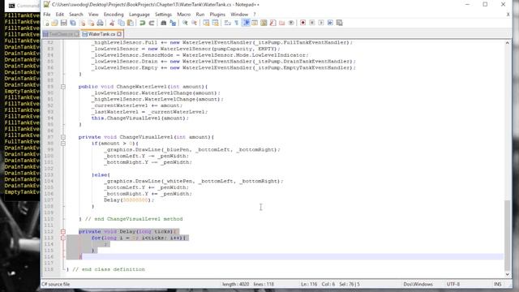The image size is (519, 292).
Task: Show the Document Map panel icon
Action: point(264,23)
